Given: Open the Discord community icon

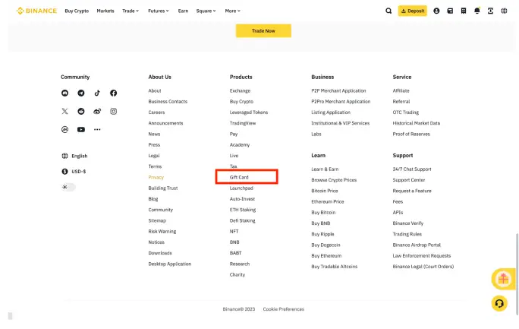Looking at the screenshot, I should pyautogui.click(x=64, y=93).
